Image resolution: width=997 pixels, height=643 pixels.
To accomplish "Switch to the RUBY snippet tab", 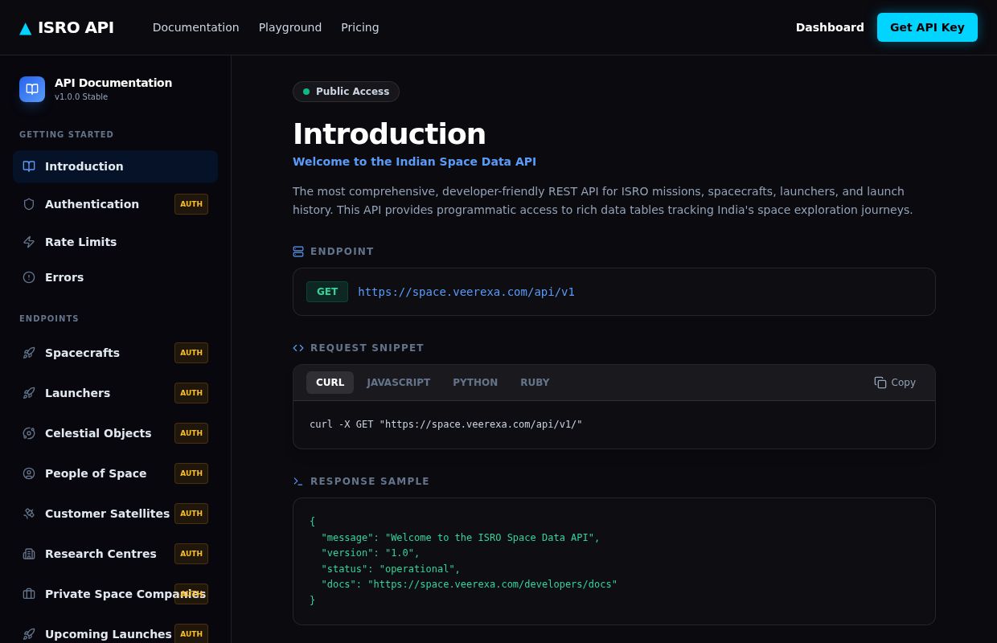I will click(x=535, y=383).
